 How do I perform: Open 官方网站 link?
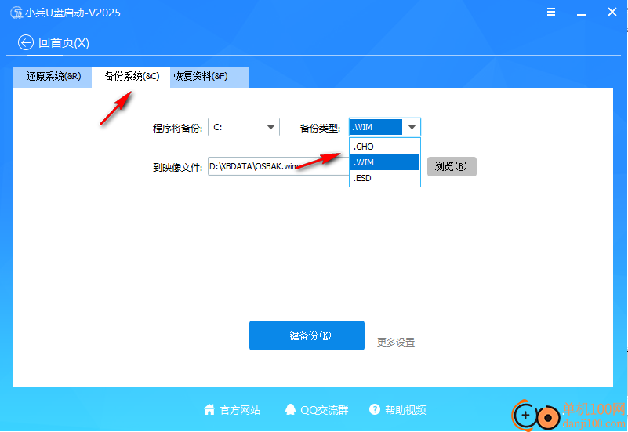click(241, 410)
